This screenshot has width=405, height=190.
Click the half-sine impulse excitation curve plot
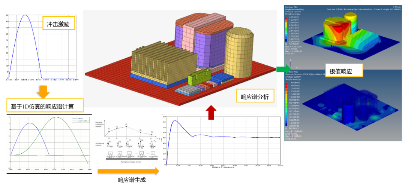pos(41,46)
